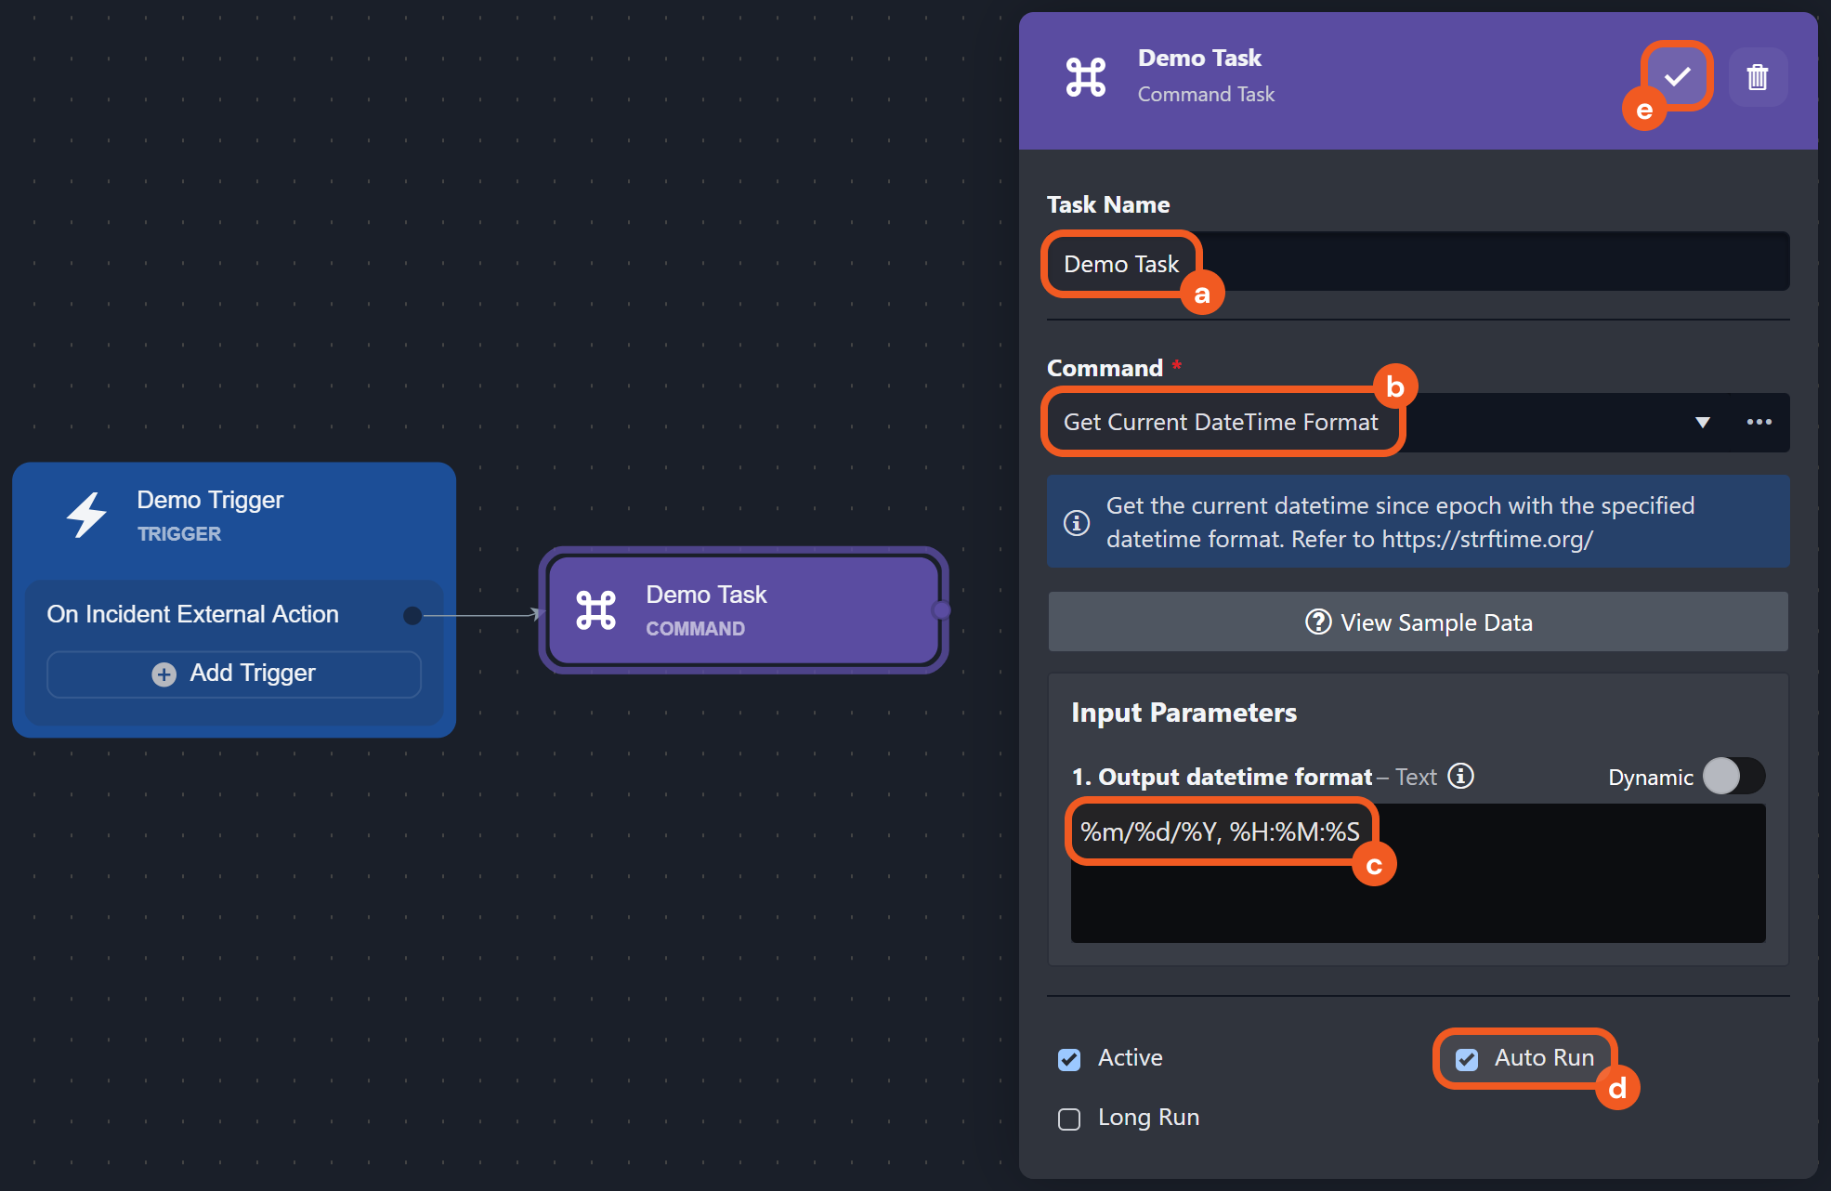Click the command symbol icon in panel header

click(x=1085, y=77)
